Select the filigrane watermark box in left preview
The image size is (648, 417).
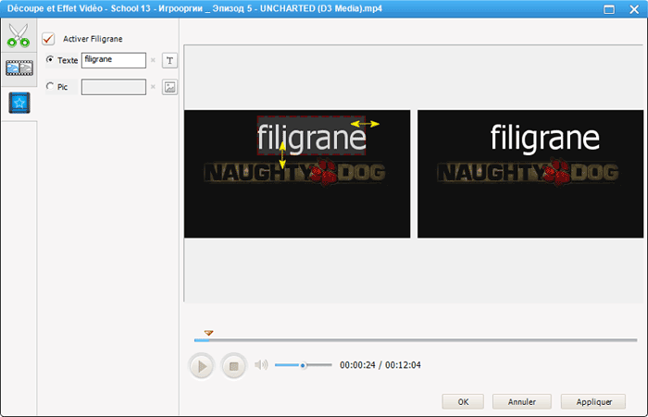tap(311, 135)
